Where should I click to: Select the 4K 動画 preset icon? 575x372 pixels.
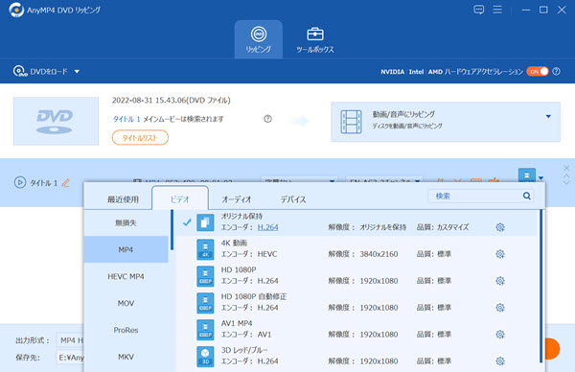coord(205,249)
